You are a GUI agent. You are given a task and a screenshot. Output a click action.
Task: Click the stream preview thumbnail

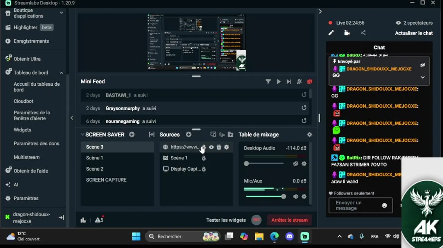[x=196, y=42]
